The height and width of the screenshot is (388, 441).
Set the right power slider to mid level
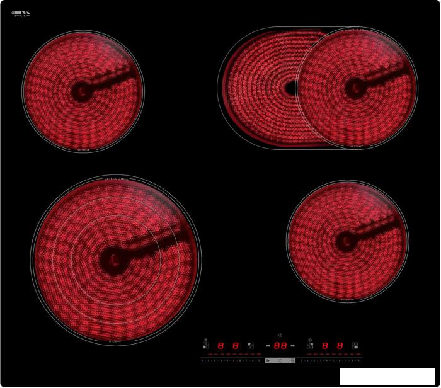point(332,361)
